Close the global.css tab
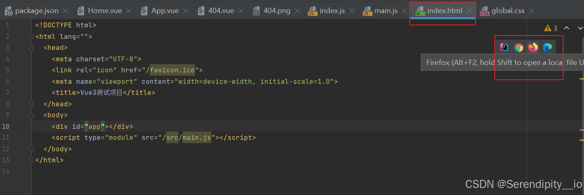This screenshot has height=195, width=584. coord(532,11)
